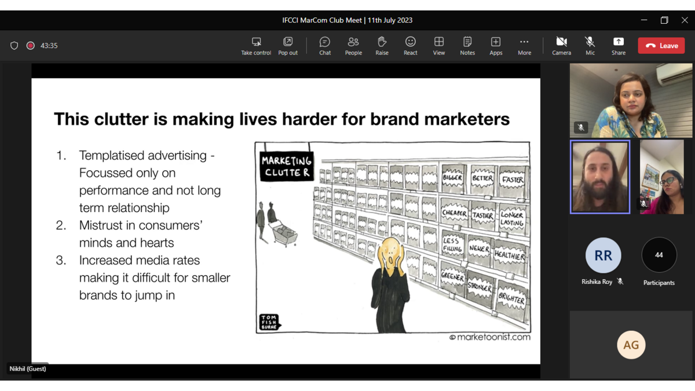Unmute the Mic
This screenshot has height=391, width=695.
pos(590,46)
